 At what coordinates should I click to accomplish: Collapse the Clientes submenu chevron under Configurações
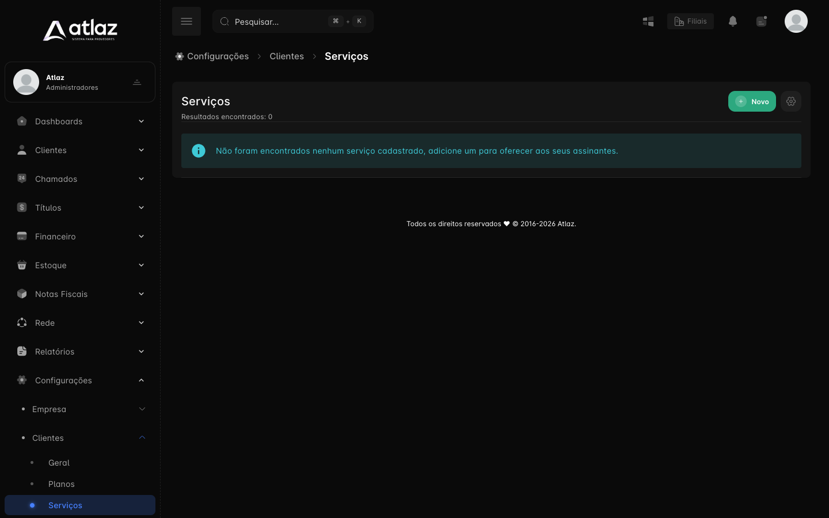click(x=142, y=437)
